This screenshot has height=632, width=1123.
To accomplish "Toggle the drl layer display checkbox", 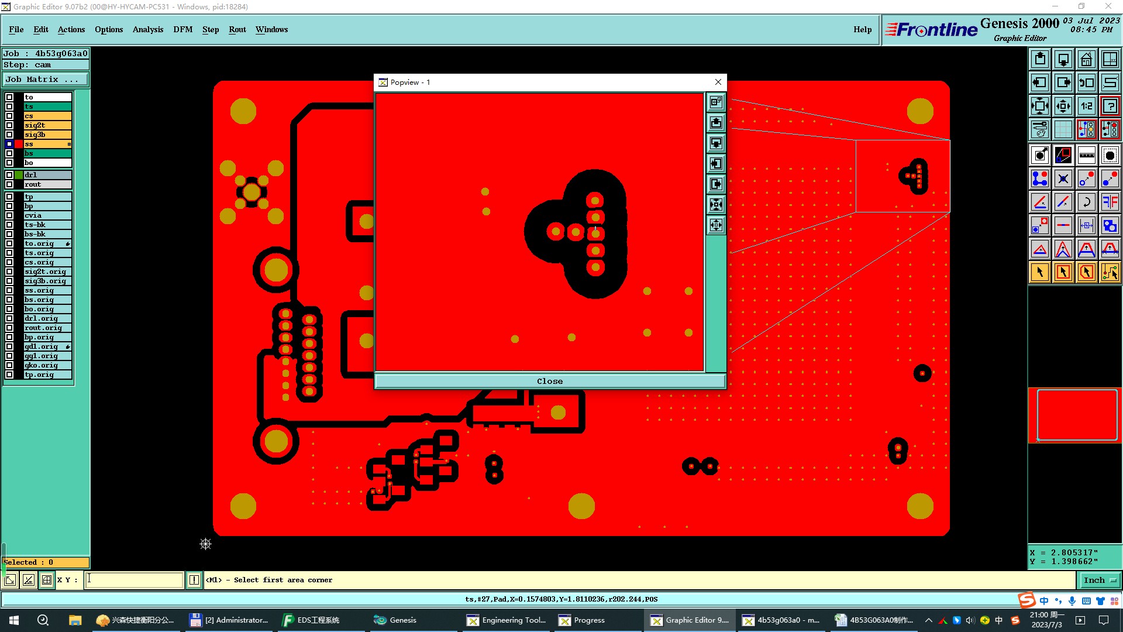I will [x=9, y=175].
